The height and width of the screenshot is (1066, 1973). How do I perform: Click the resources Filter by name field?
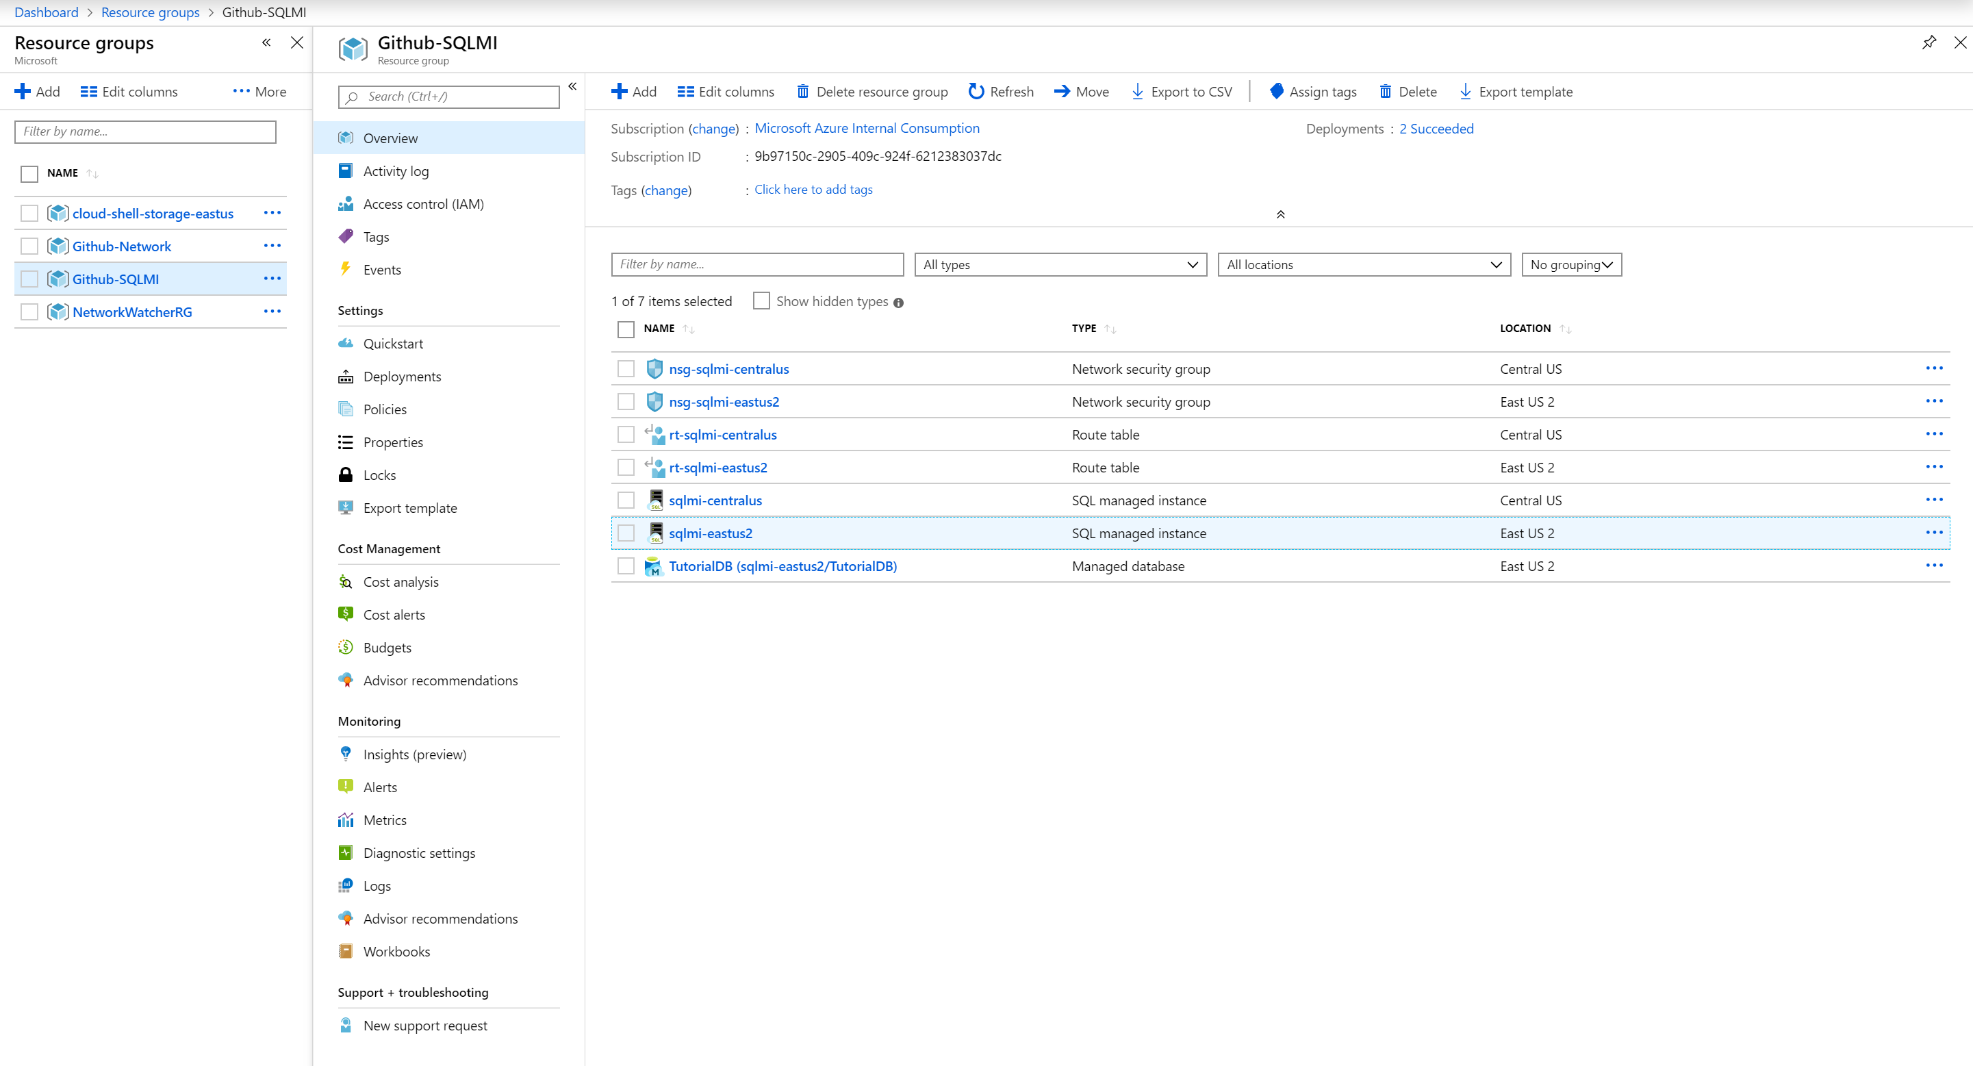(x=756, y=264)
